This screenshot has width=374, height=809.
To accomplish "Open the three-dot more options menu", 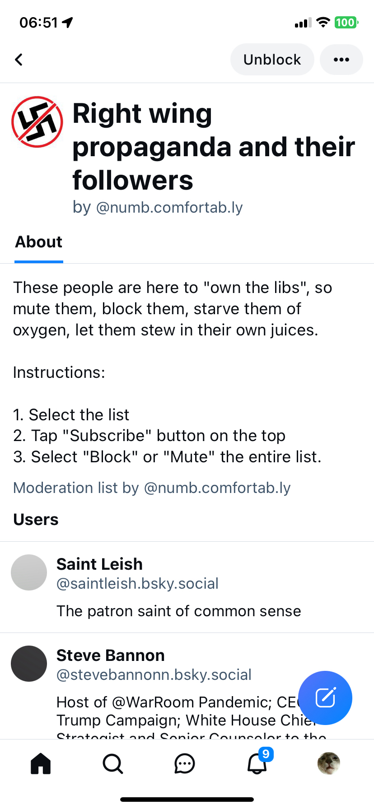I will (341, 60).
